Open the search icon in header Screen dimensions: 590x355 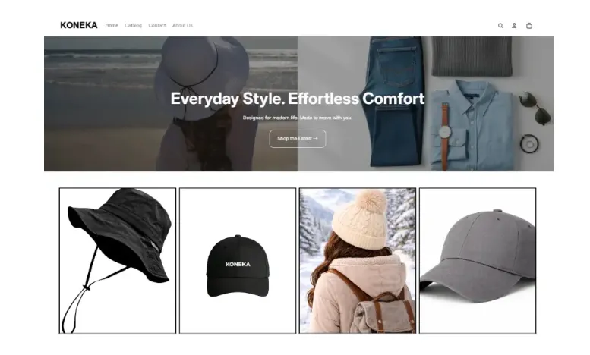pyautogui.click(x=500, y=26)
